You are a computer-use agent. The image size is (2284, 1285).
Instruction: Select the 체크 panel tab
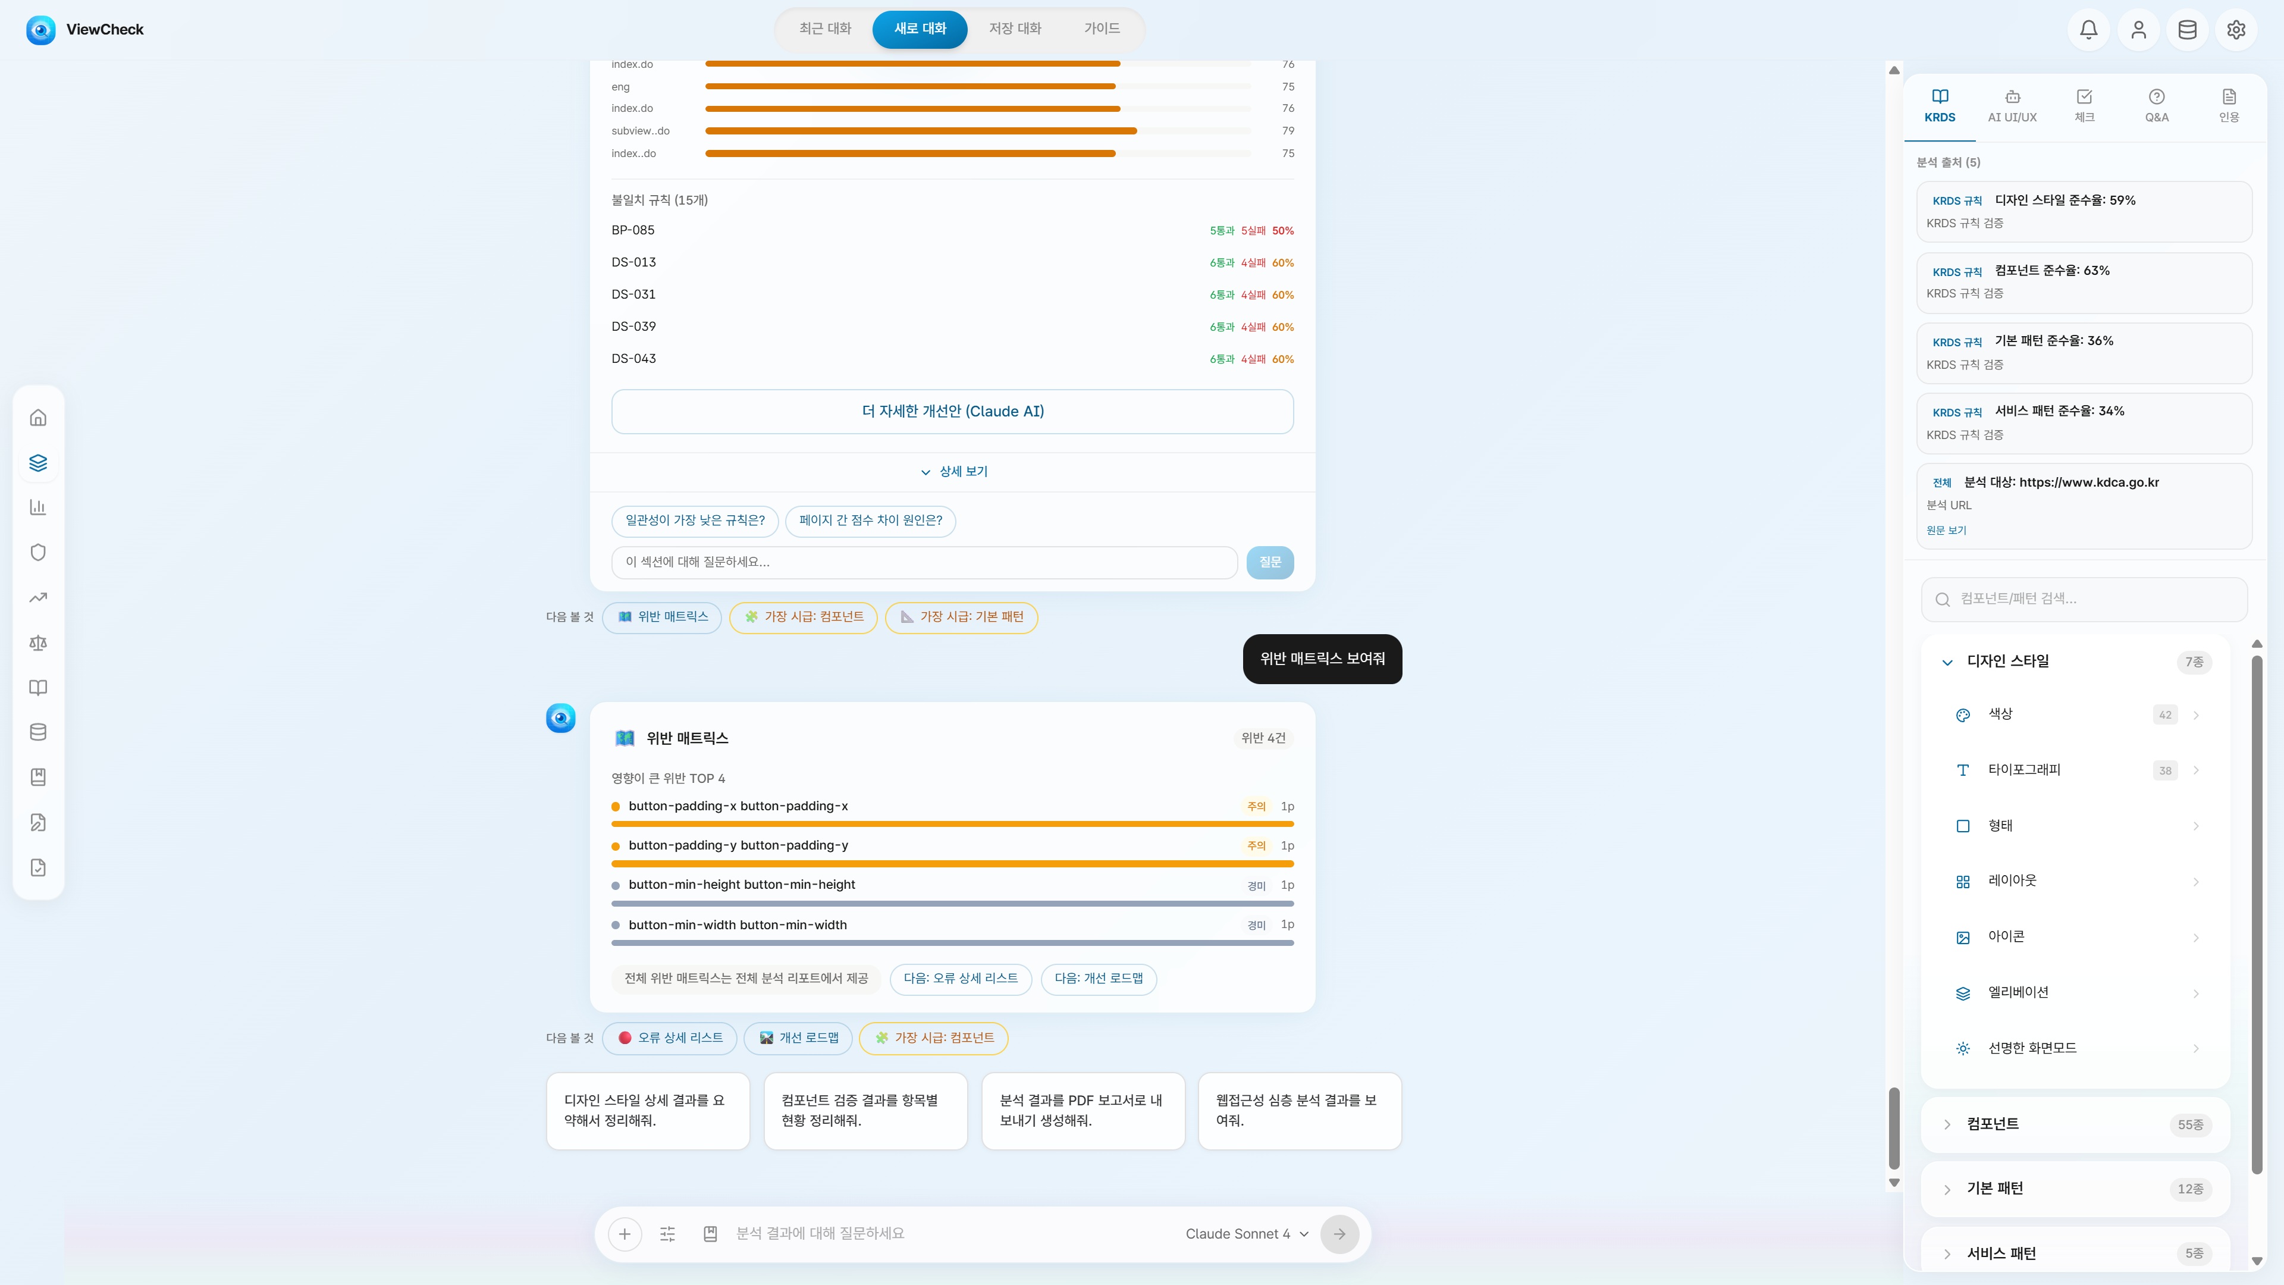click(x=2085, y=106)
